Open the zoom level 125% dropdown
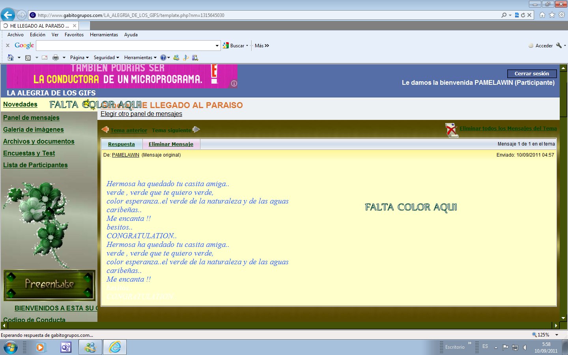This screenshot has height=355, width=568. [x=557, y=335]
